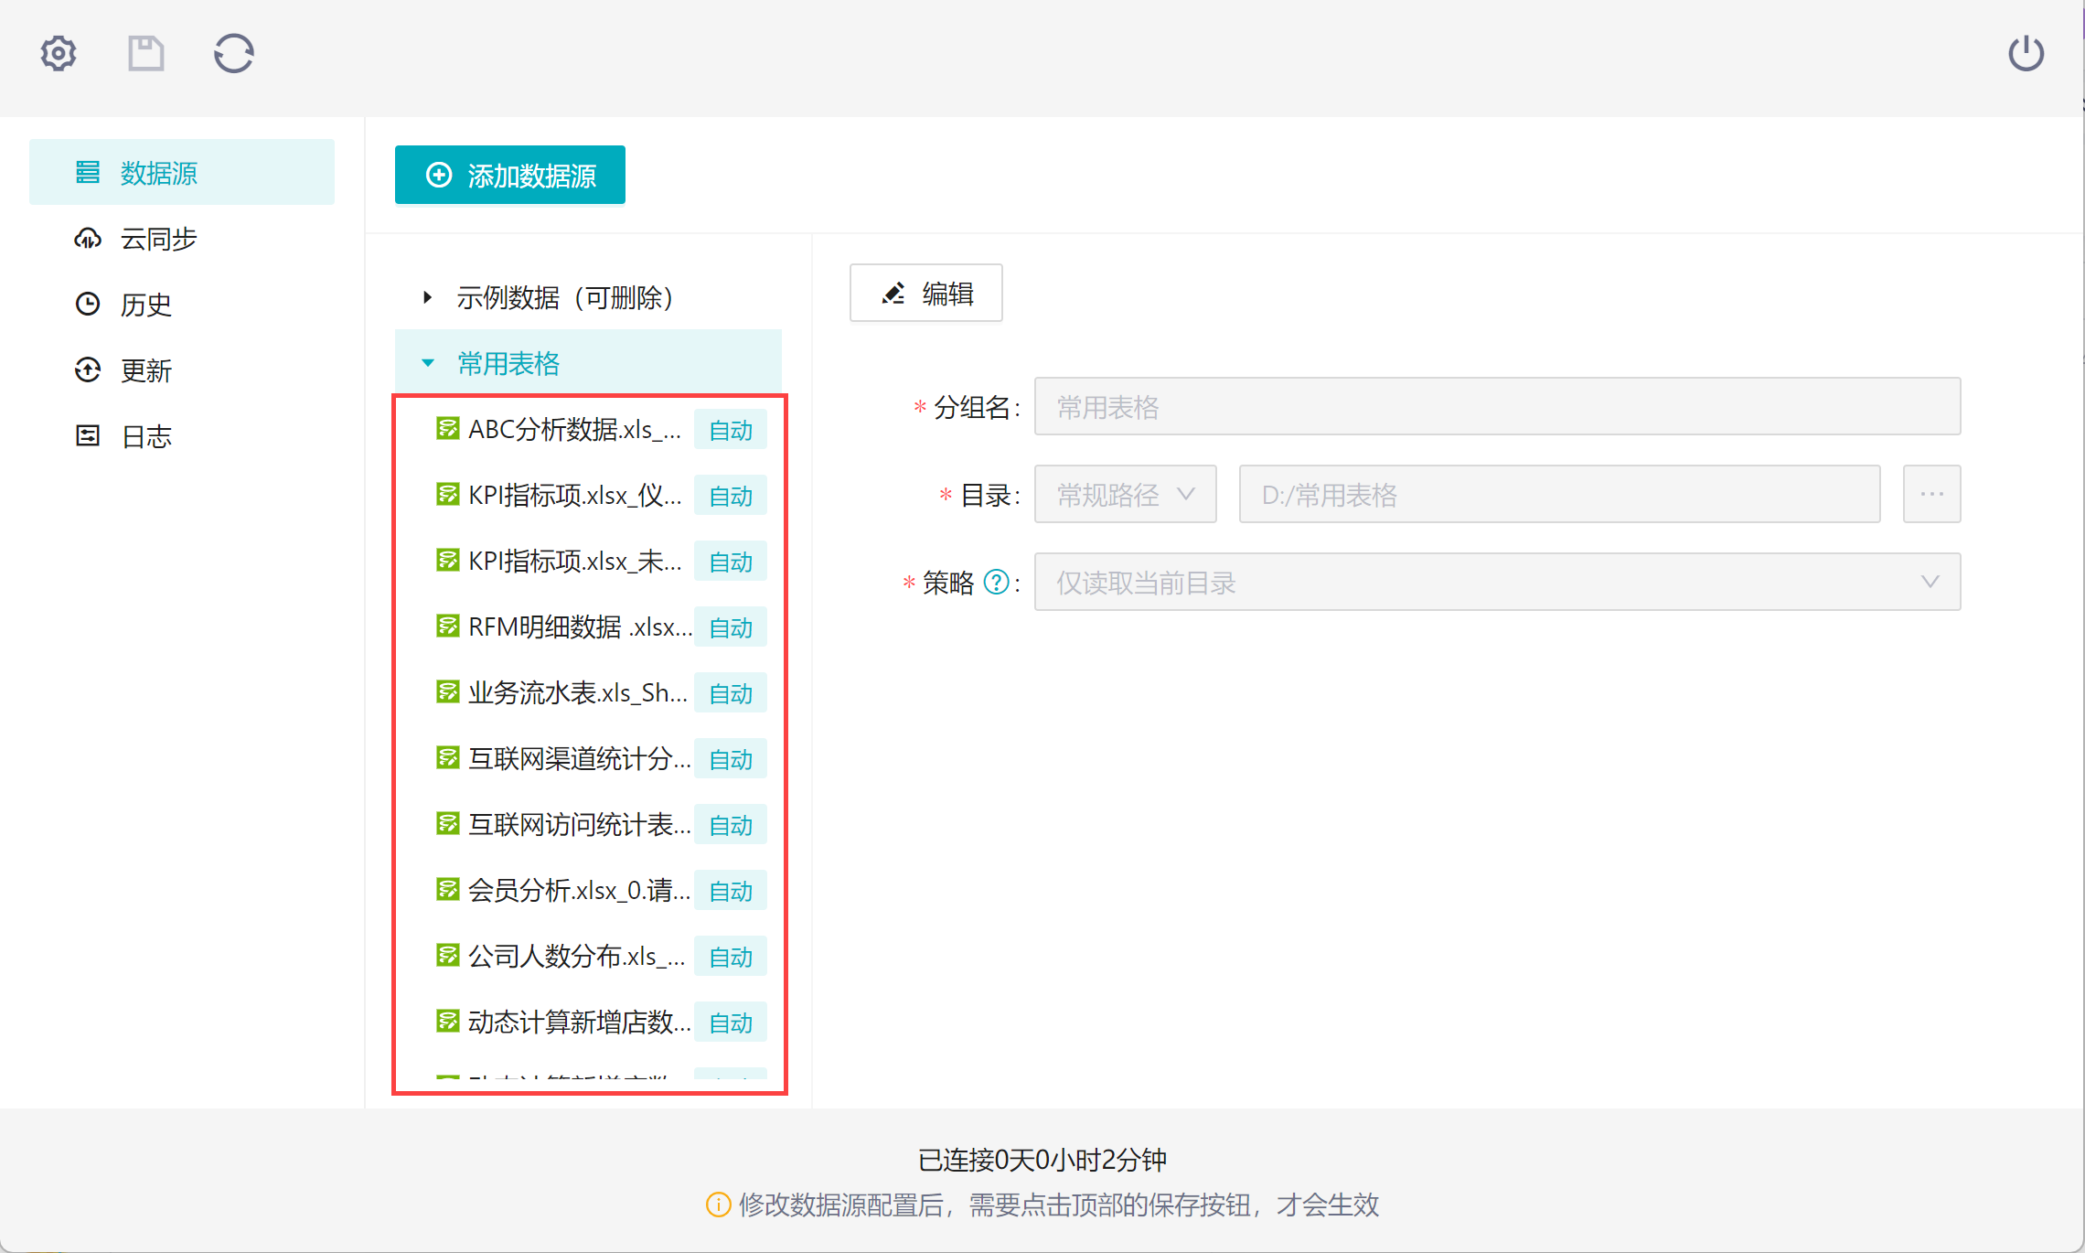The image size is (2085, 1253).
Task: Collapse the 常用表格 group
Action: 427,363
